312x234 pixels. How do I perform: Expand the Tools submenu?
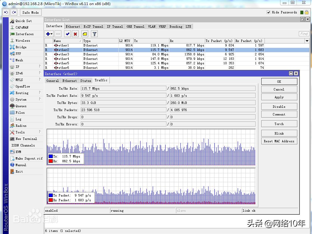point(40,132)
